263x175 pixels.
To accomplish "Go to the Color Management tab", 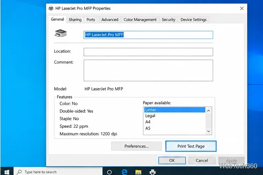I will (140, 20).
